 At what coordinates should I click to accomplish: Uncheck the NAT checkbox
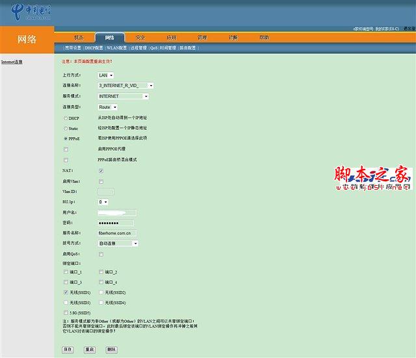(101, 171)
